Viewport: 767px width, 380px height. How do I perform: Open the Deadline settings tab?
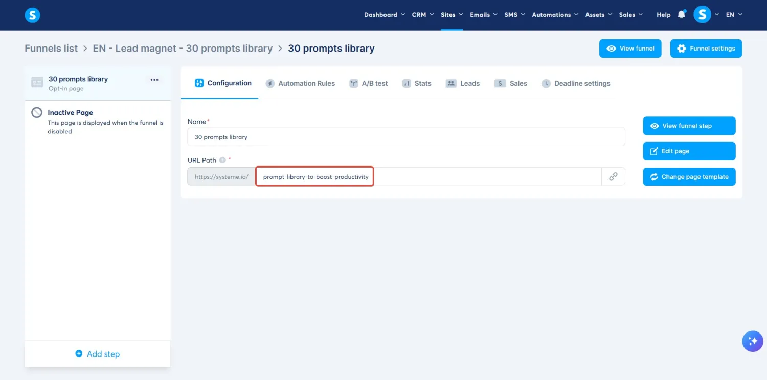[576, 83]
